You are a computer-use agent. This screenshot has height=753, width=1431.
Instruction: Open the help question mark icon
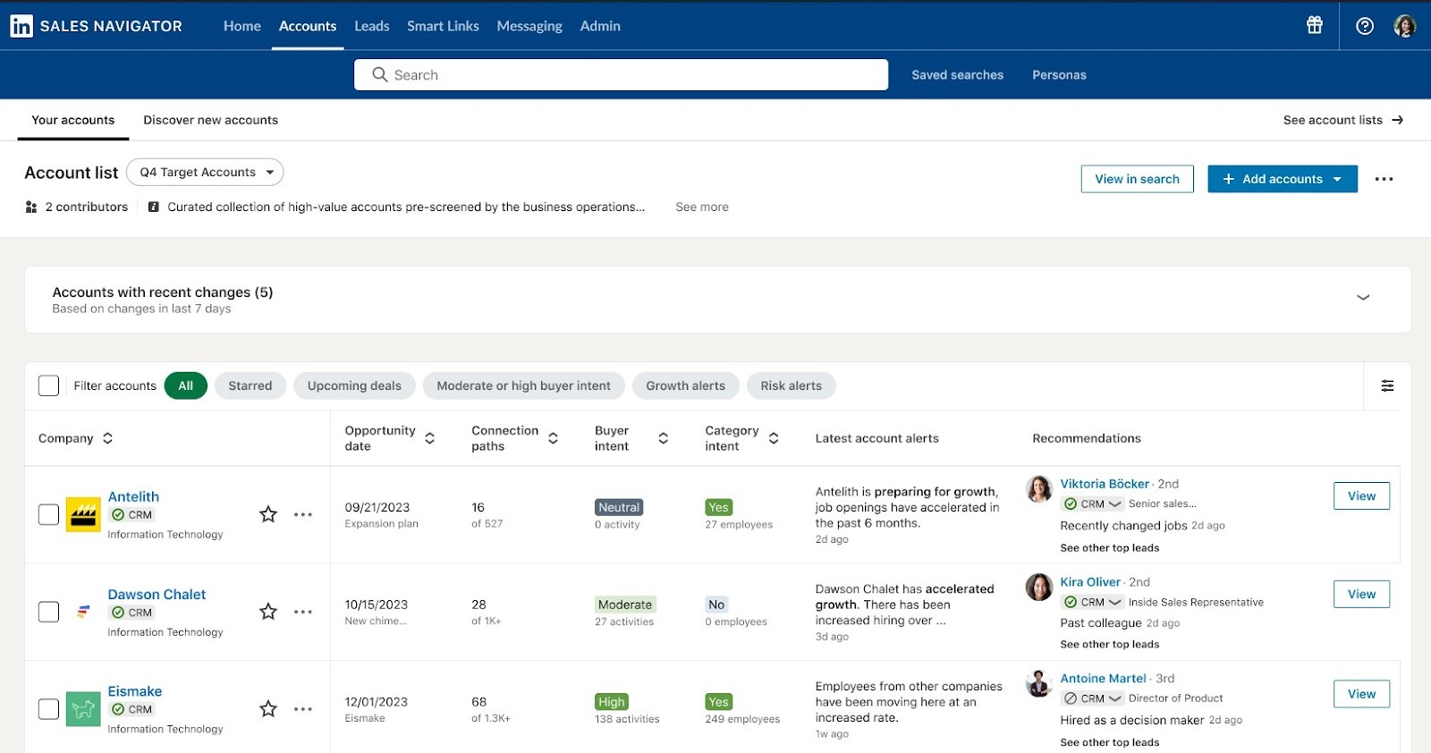1364,26
